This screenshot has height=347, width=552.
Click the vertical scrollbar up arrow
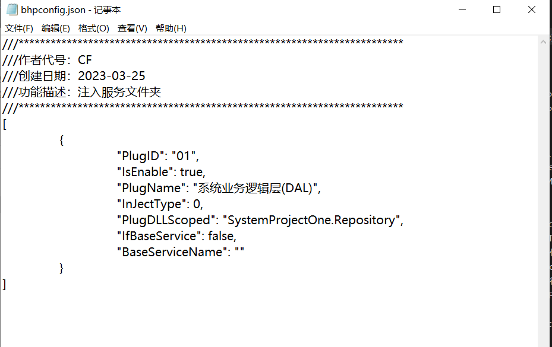coord(544,41)
